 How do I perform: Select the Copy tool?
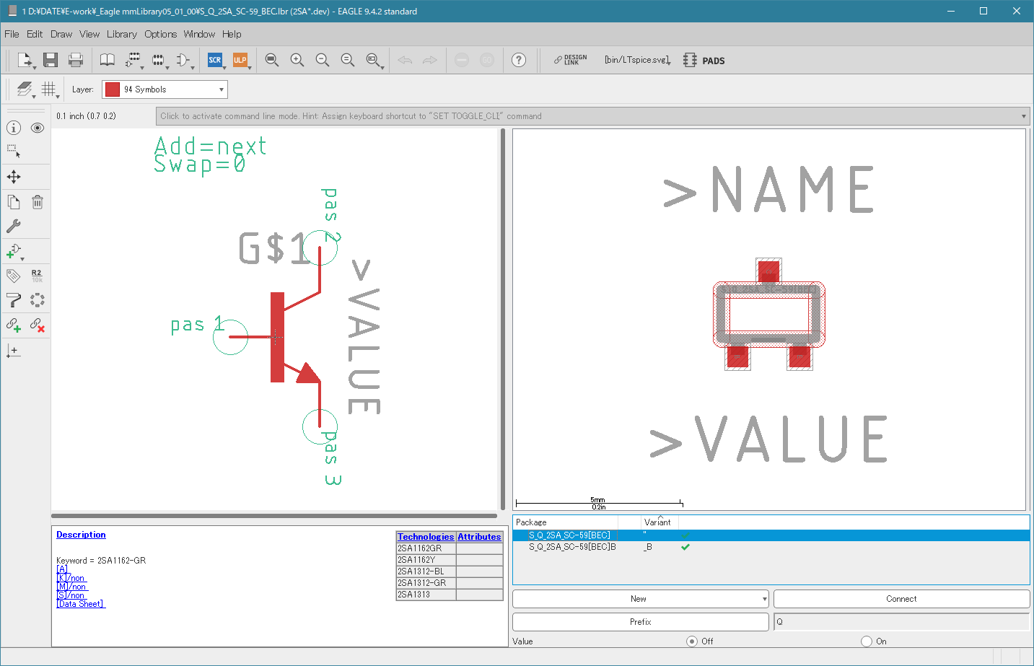click(x=14, y=202)
